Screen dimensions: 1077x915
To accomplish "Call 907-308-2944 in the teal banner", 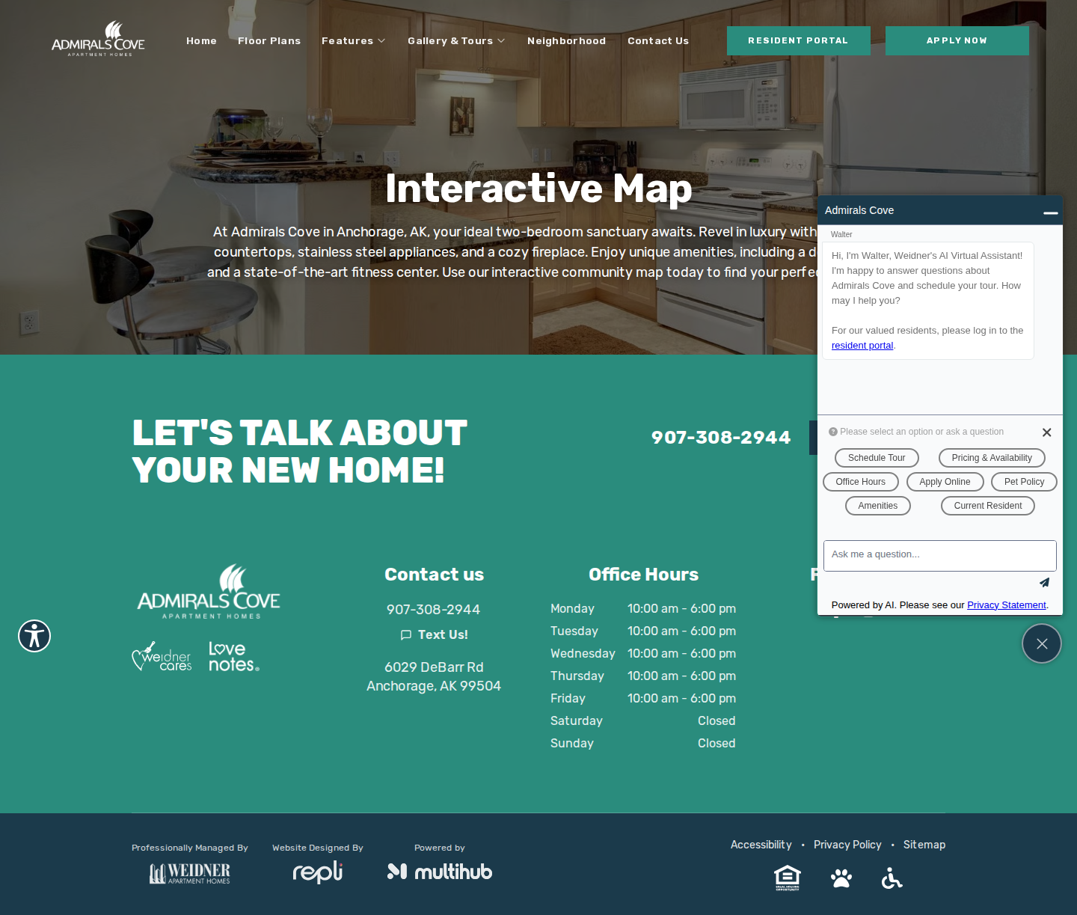I will pyautogui.click(x=721, y=438).
